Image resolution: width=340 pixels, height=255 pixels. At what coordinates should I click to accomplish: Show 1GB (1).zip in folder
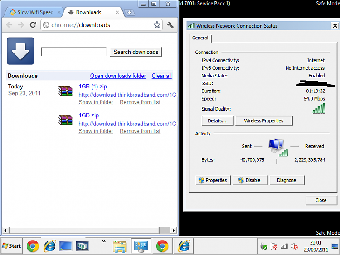pos(96,102)
